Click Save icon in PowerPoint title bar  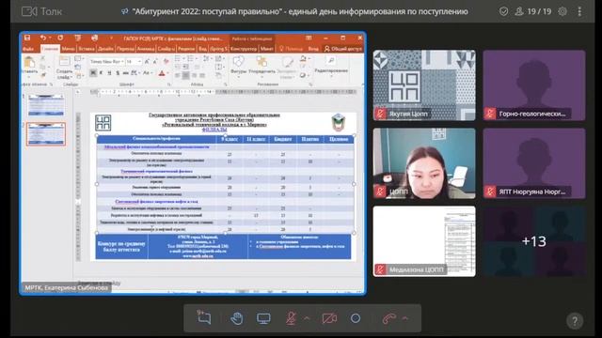pyautogui.click(x=27, y=38)
